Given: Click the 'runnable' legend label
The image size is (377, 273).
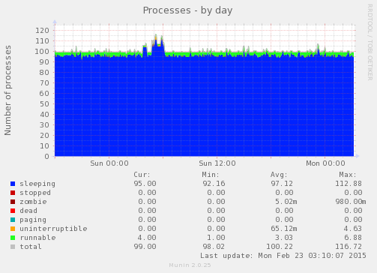Looking at the screenshot, I should 37,238.
